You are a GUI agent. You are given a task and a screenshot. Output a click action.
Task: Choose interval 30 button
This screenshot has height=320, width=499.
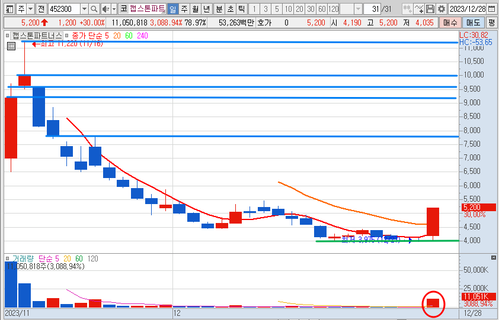coord(311,9)
